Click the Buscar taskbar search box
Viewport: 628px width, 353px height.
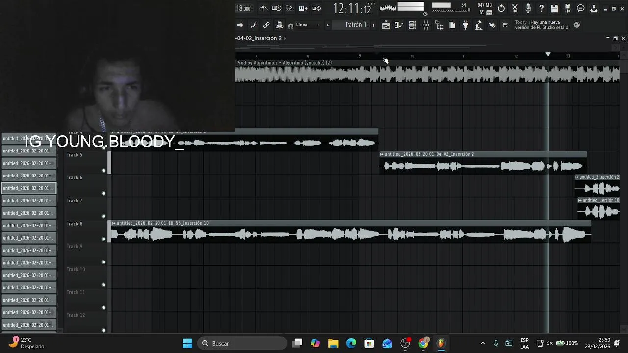(242, 343)
